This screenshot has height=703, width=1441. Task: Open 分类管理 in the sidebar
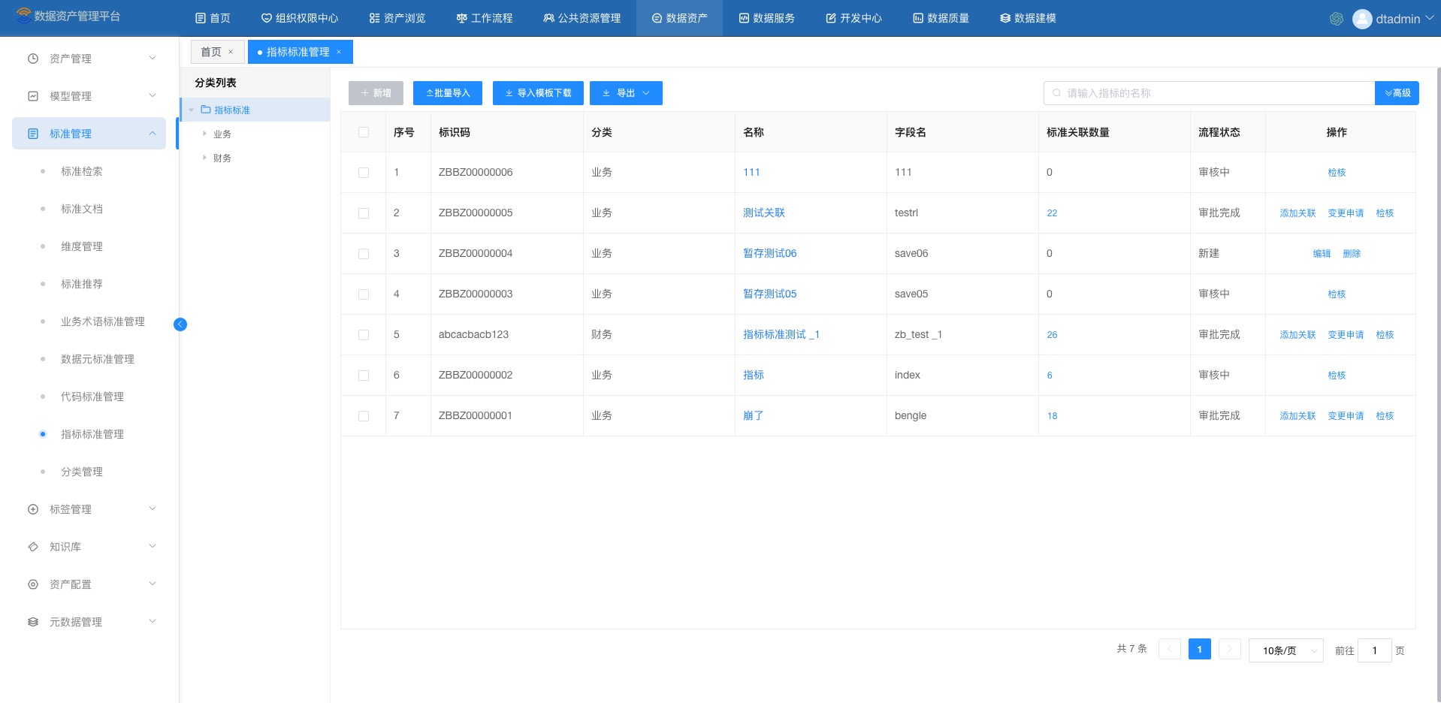pos(82,472)
